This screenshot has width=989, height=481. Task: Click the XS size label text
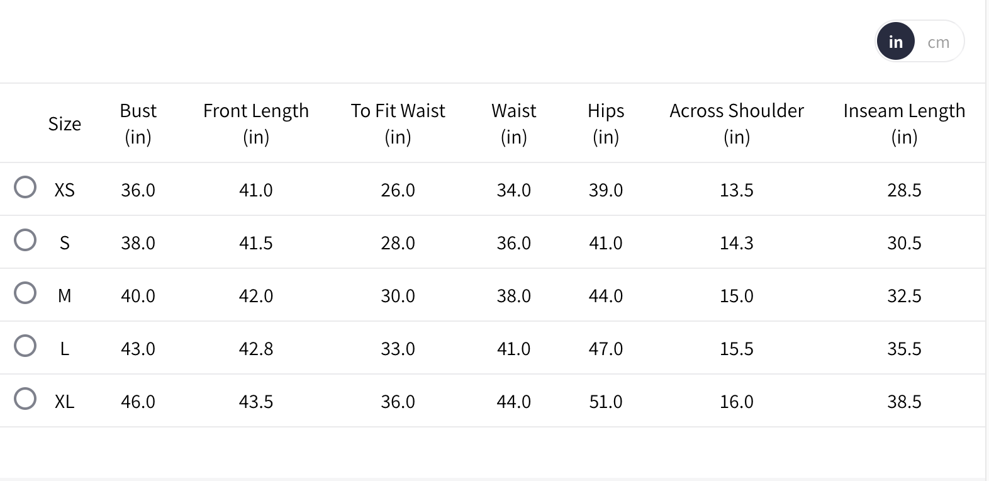[x=64, y=190]
